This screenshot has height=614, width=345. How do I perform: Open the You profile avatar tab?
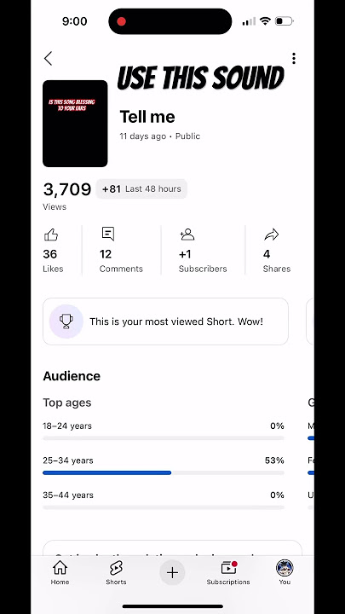click(285, 572)
